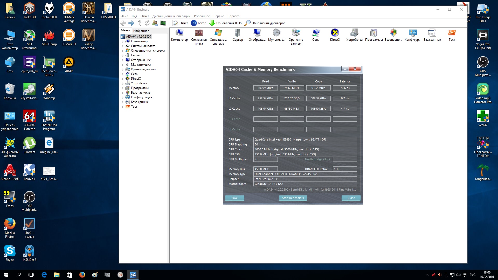Click the Отчёт toolbar icon
498x280 pixels.
[x=180, y=23]
